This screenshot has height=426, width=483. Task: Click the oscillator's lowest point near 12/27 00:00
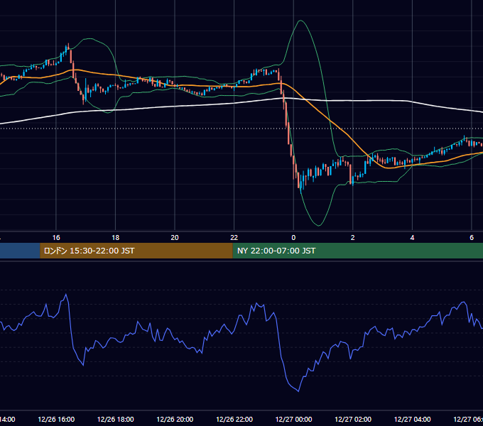(298, 391)
